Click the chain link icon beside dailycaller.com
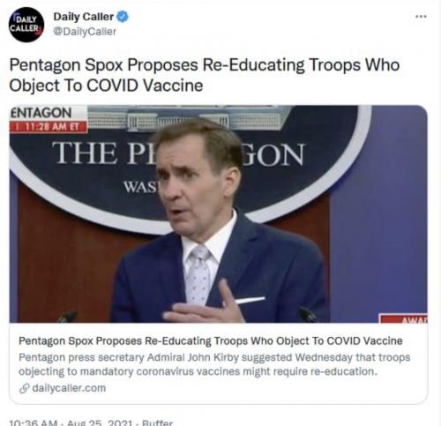The width and height of the screenshot is (441, 426). point(25,388)
